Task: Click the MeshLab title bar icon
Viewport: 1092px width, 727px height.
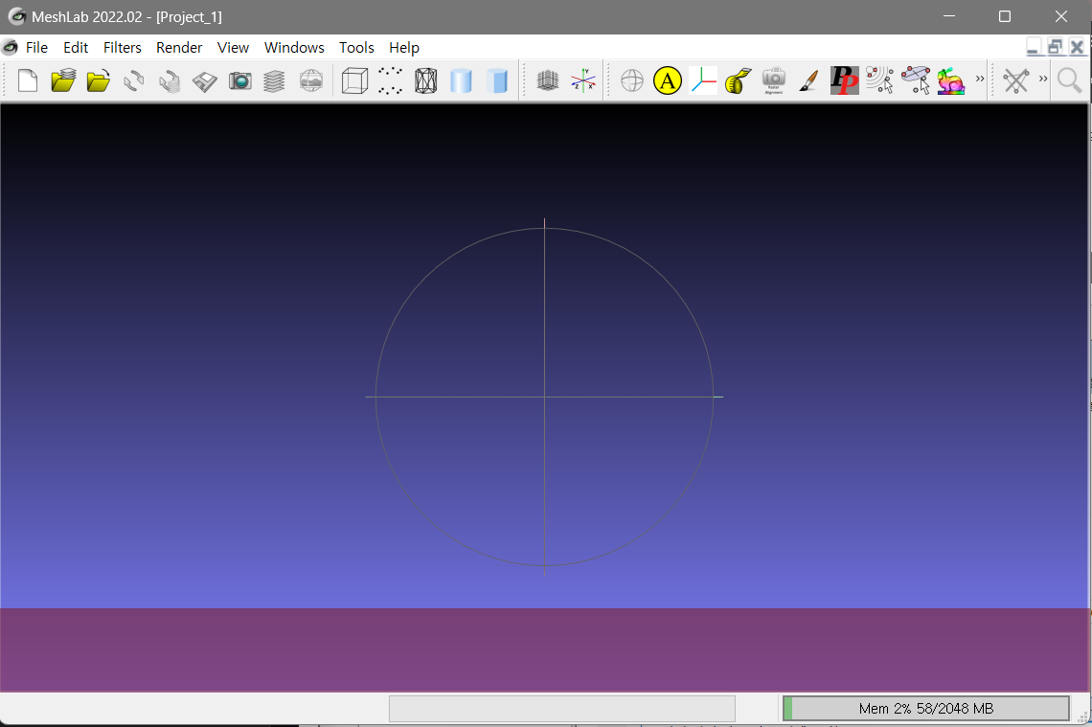Action: pyautogui.click(x=16, y=16)
